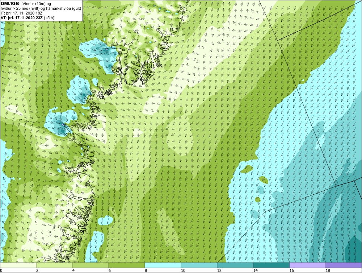Click the DMI/IGB title text
362x273 pixels.
click(10, 4)
